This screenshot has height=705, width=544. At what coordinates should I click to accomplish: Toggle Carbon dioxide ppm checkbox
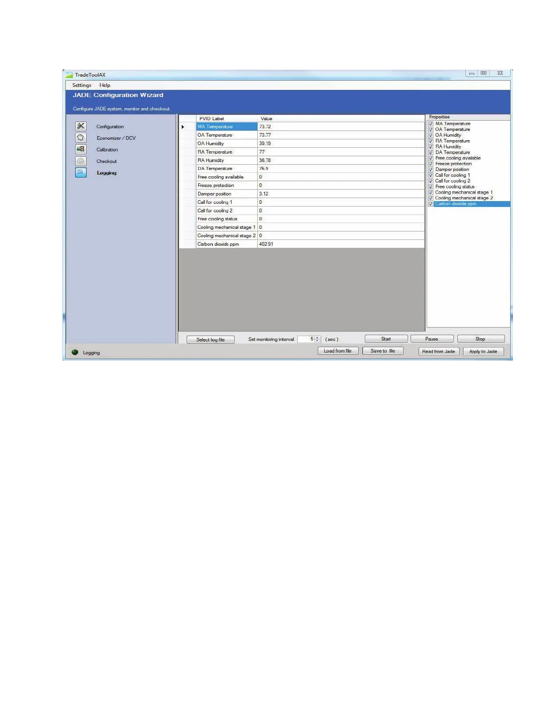(x=431, y=204)
